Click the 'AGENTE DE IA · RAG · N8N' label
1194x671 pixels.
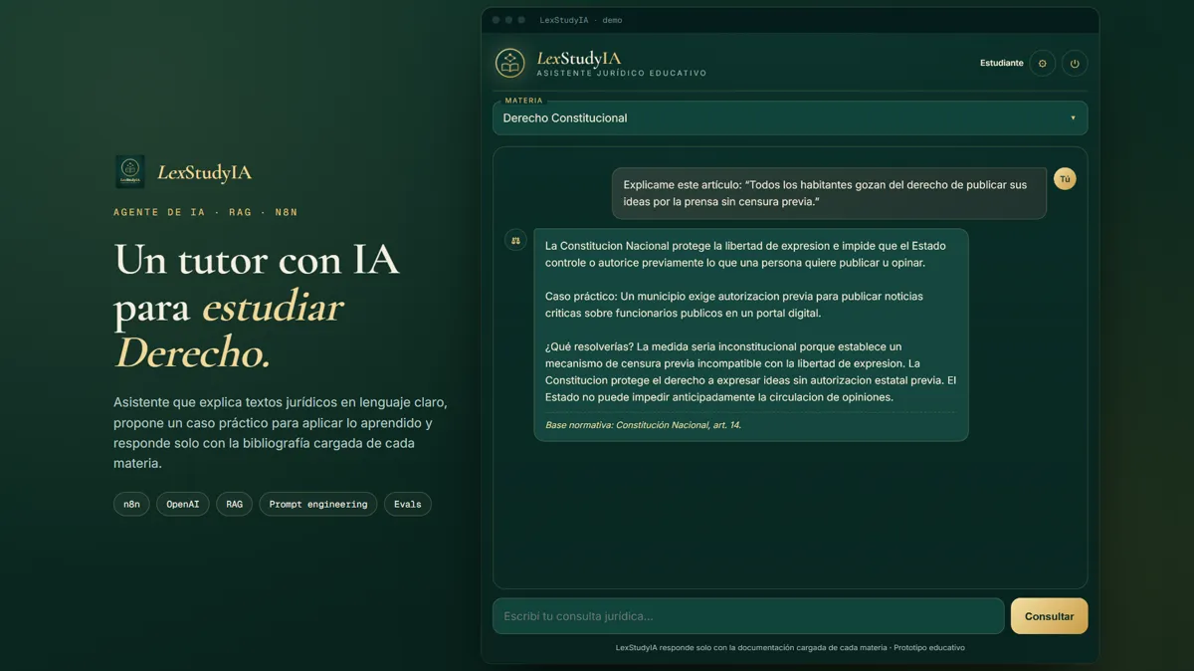[206, 212]
